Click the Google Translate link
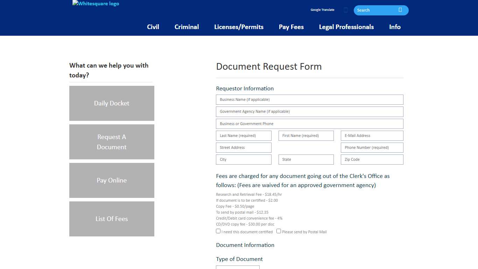Screen dimensions: 478x269 322,10
